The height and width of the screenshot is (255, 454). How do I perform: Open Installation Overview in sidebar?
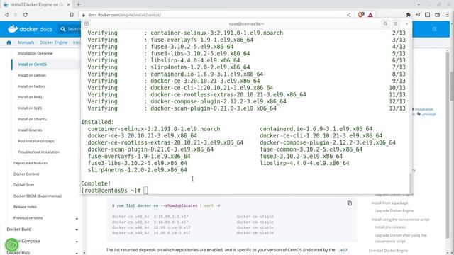[x=35, y=53]
